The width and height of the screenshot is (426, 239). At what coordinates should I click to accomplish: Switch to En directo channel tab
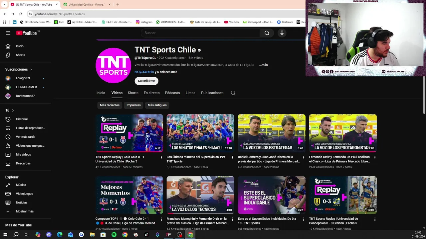pos(151,93)
